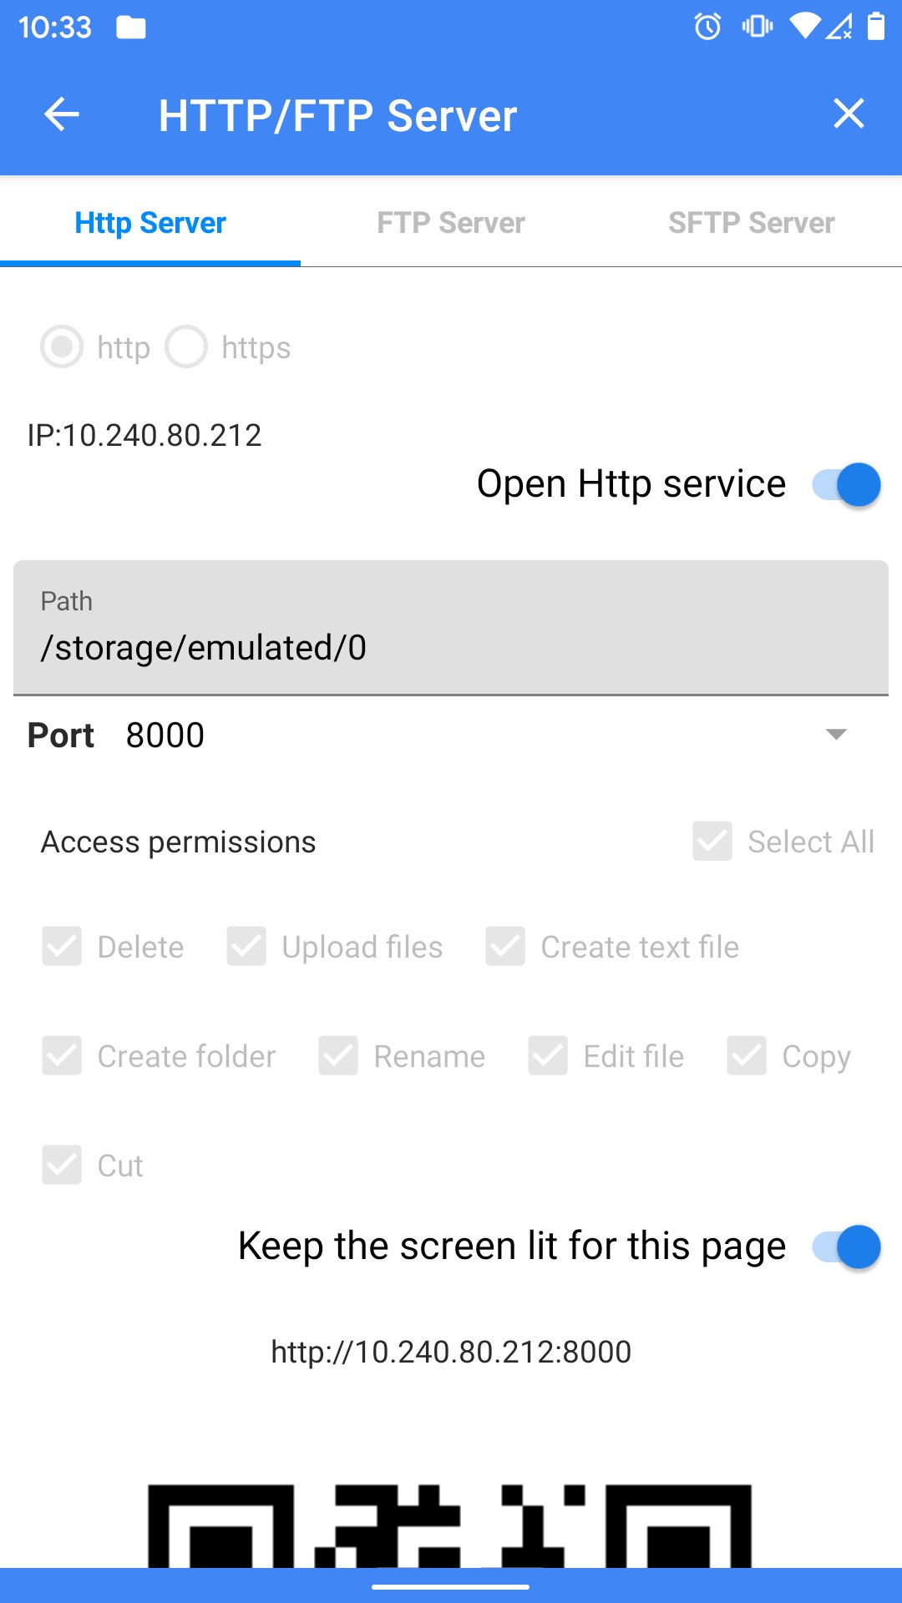The width and height of the screenshot is (902, 1603).
Task: Tap the alarm clock status bar icon
Action: 707,28
